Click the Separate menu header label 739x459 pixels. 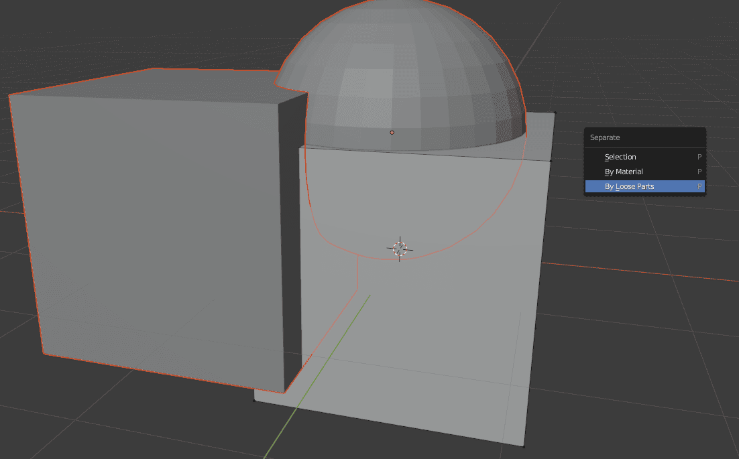click(x=604, y=137)
